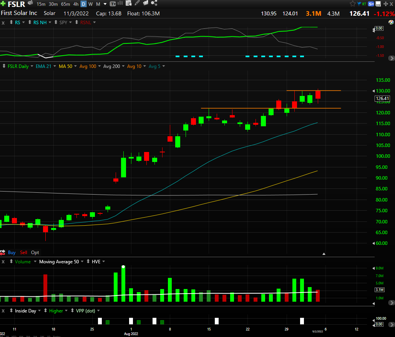Click the Buy button

click(x=12, y=253)
